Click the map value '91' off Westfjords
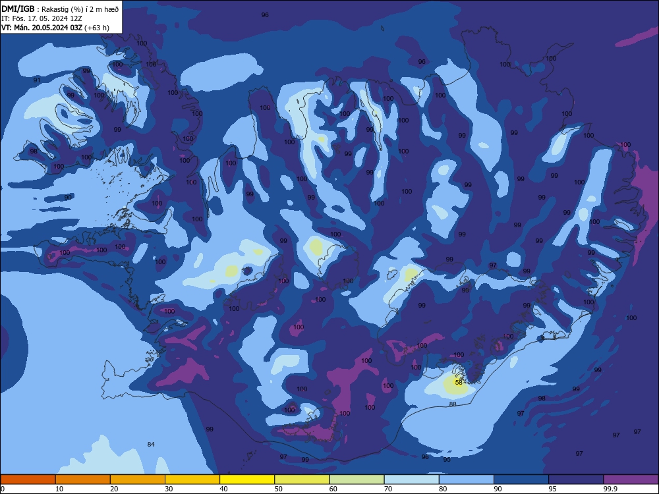This screenshot has width=659, height=494. tap(37, 80)
